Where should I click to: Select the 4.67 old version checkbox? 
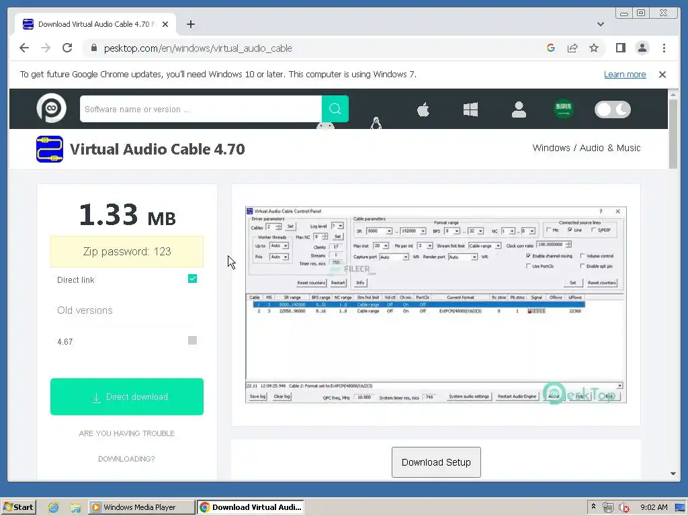click(x=192, y=340)
